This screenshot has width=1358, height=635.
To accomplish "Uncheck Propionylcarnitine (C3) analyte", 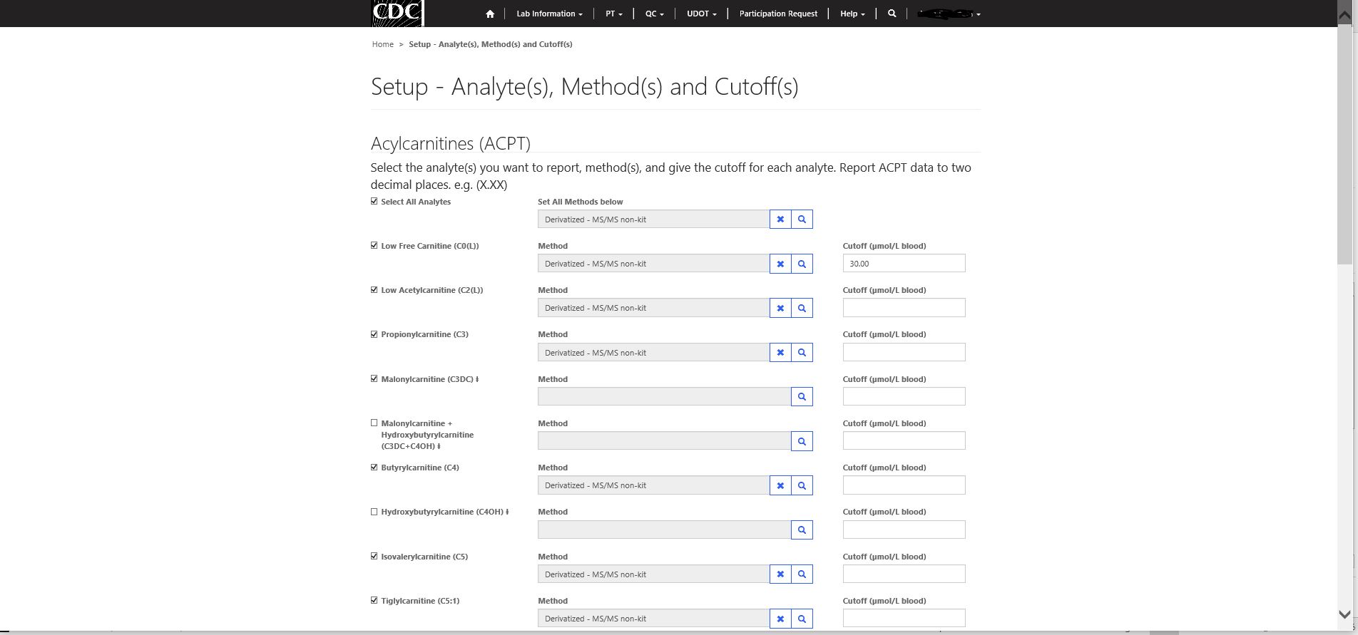I will pos(374,334).
